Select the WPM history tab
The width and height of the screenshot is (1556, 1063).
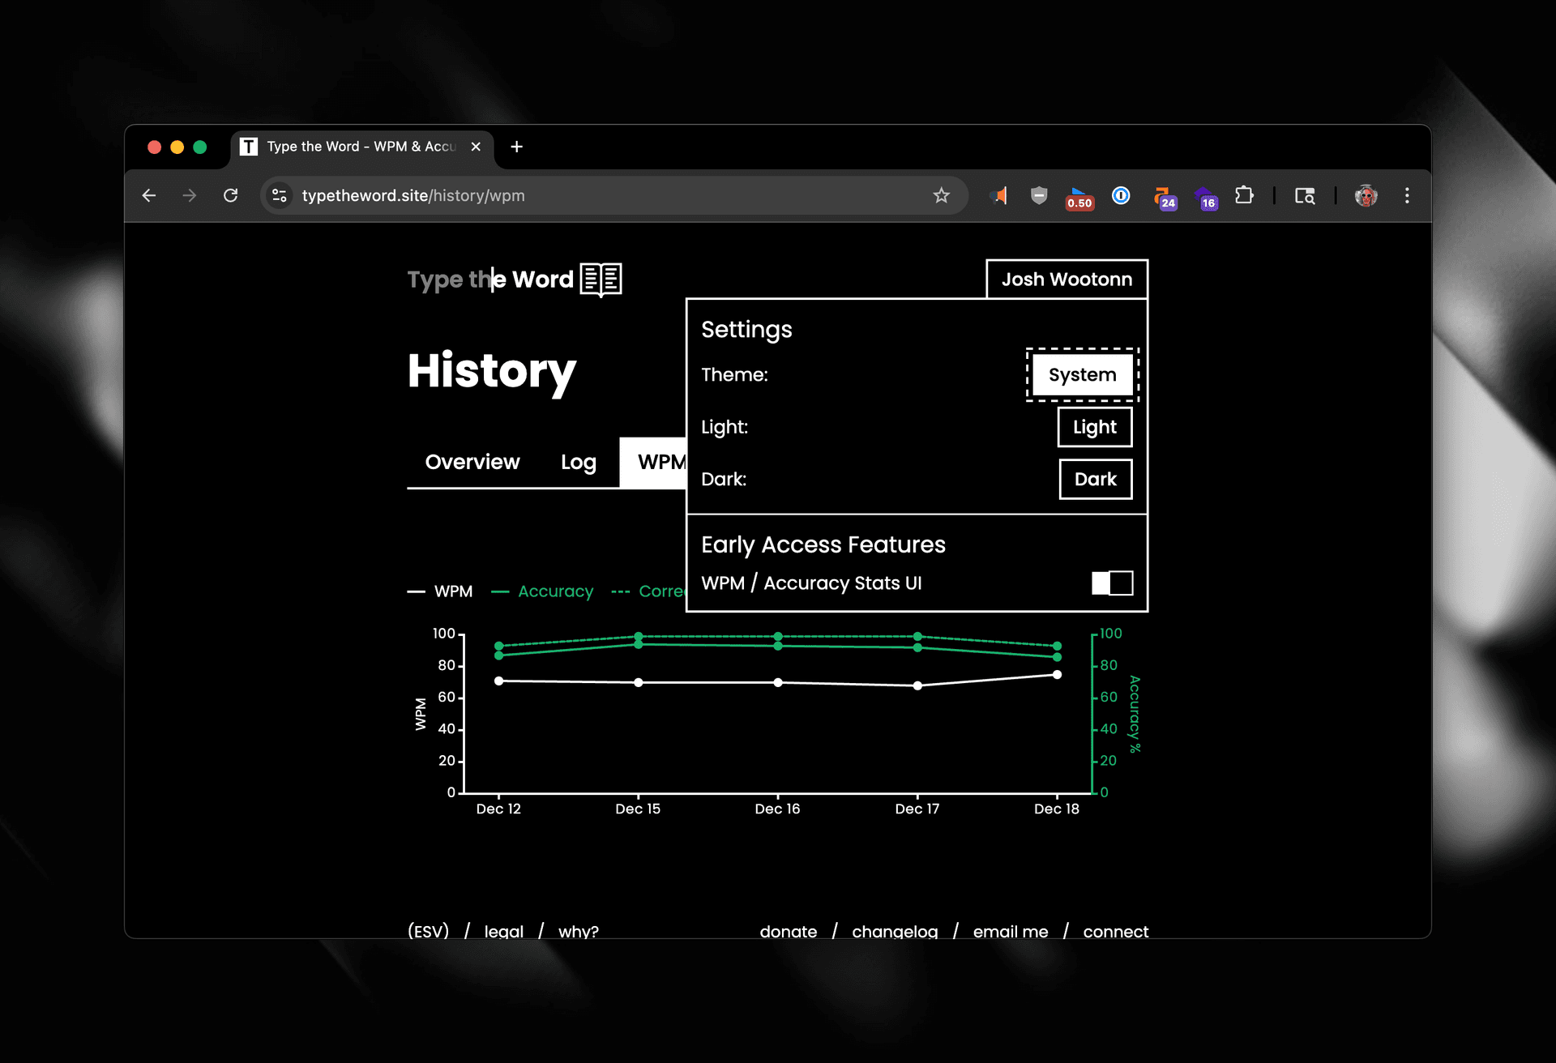(x=654, y=462)
